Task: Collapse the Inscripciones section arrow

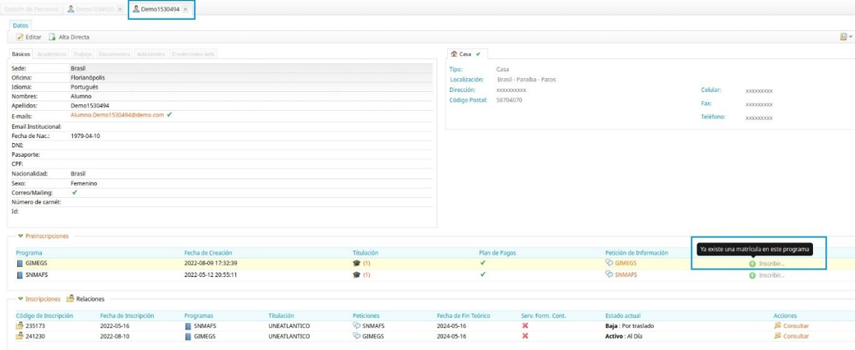Action: (x=21, y=299)
